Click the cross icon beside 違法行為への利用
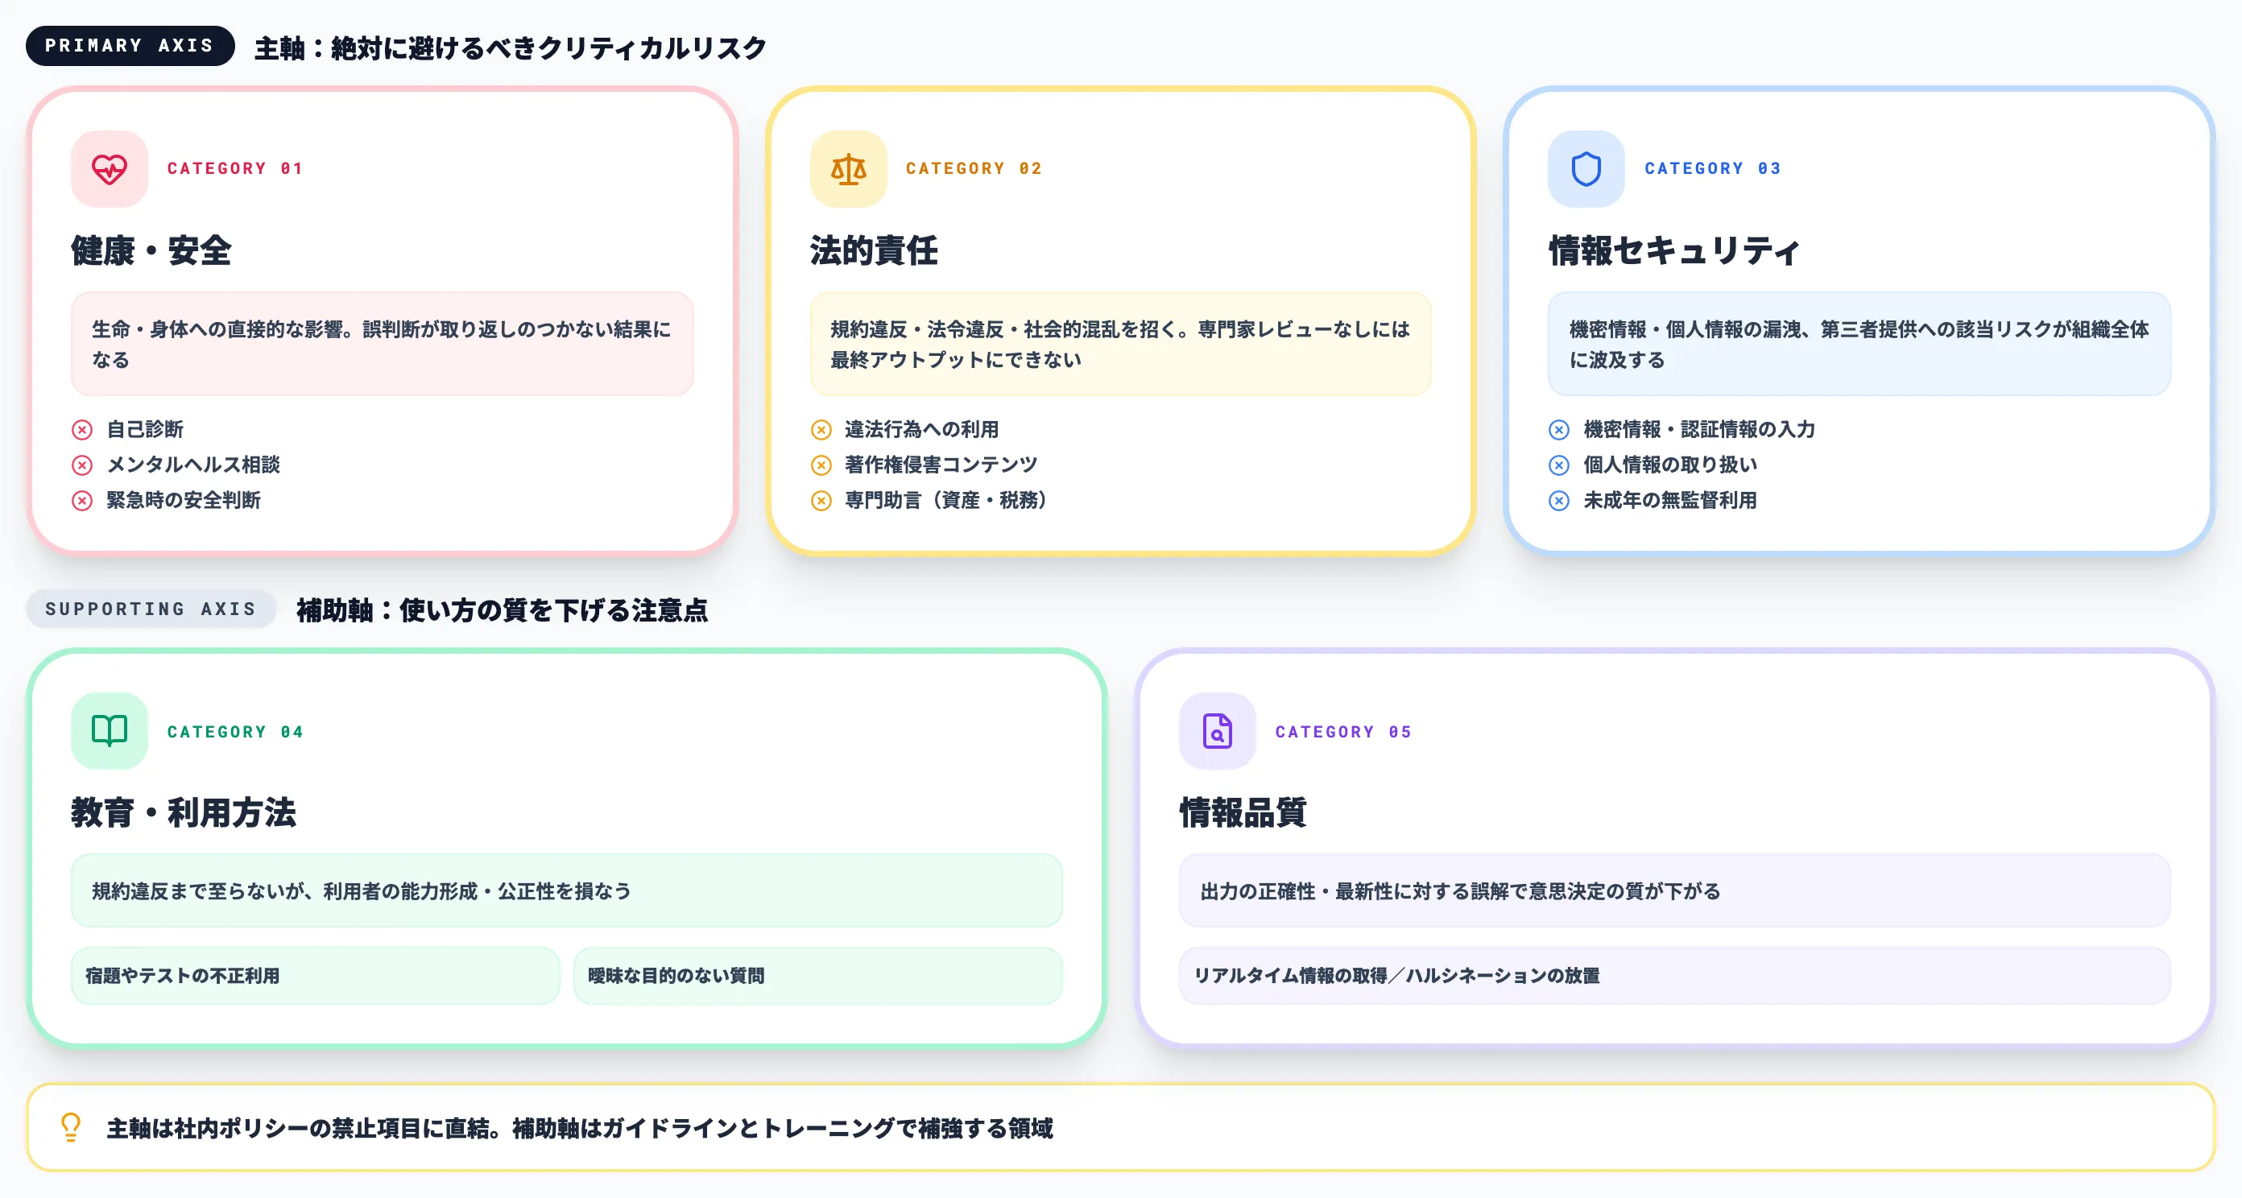Image resolution: width=2242 pixels, height=1198 pixels. [821, 430]
